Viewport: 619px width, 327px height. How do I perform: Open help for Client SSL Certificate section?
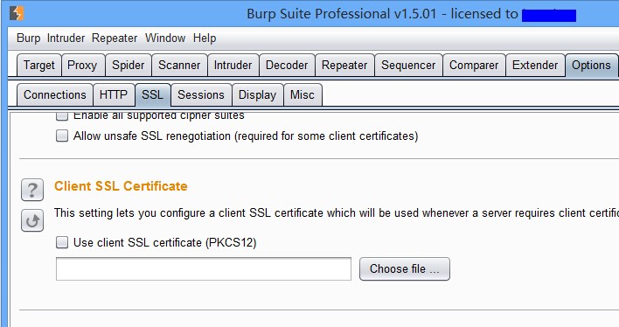(32, 190)
